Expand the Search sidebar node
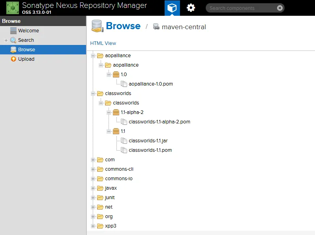Image resolution: width=315 pixels, height=235 pixels. [x=6, y=40]
